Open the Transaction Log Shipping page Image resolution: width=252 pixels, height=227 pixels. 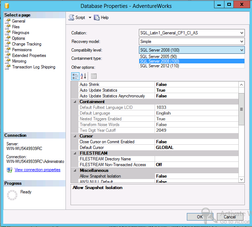(34, 67)
